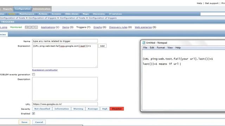225x126 pixels.
Task: Click the Notepad icon in title bar
Action: pos(144,43)
